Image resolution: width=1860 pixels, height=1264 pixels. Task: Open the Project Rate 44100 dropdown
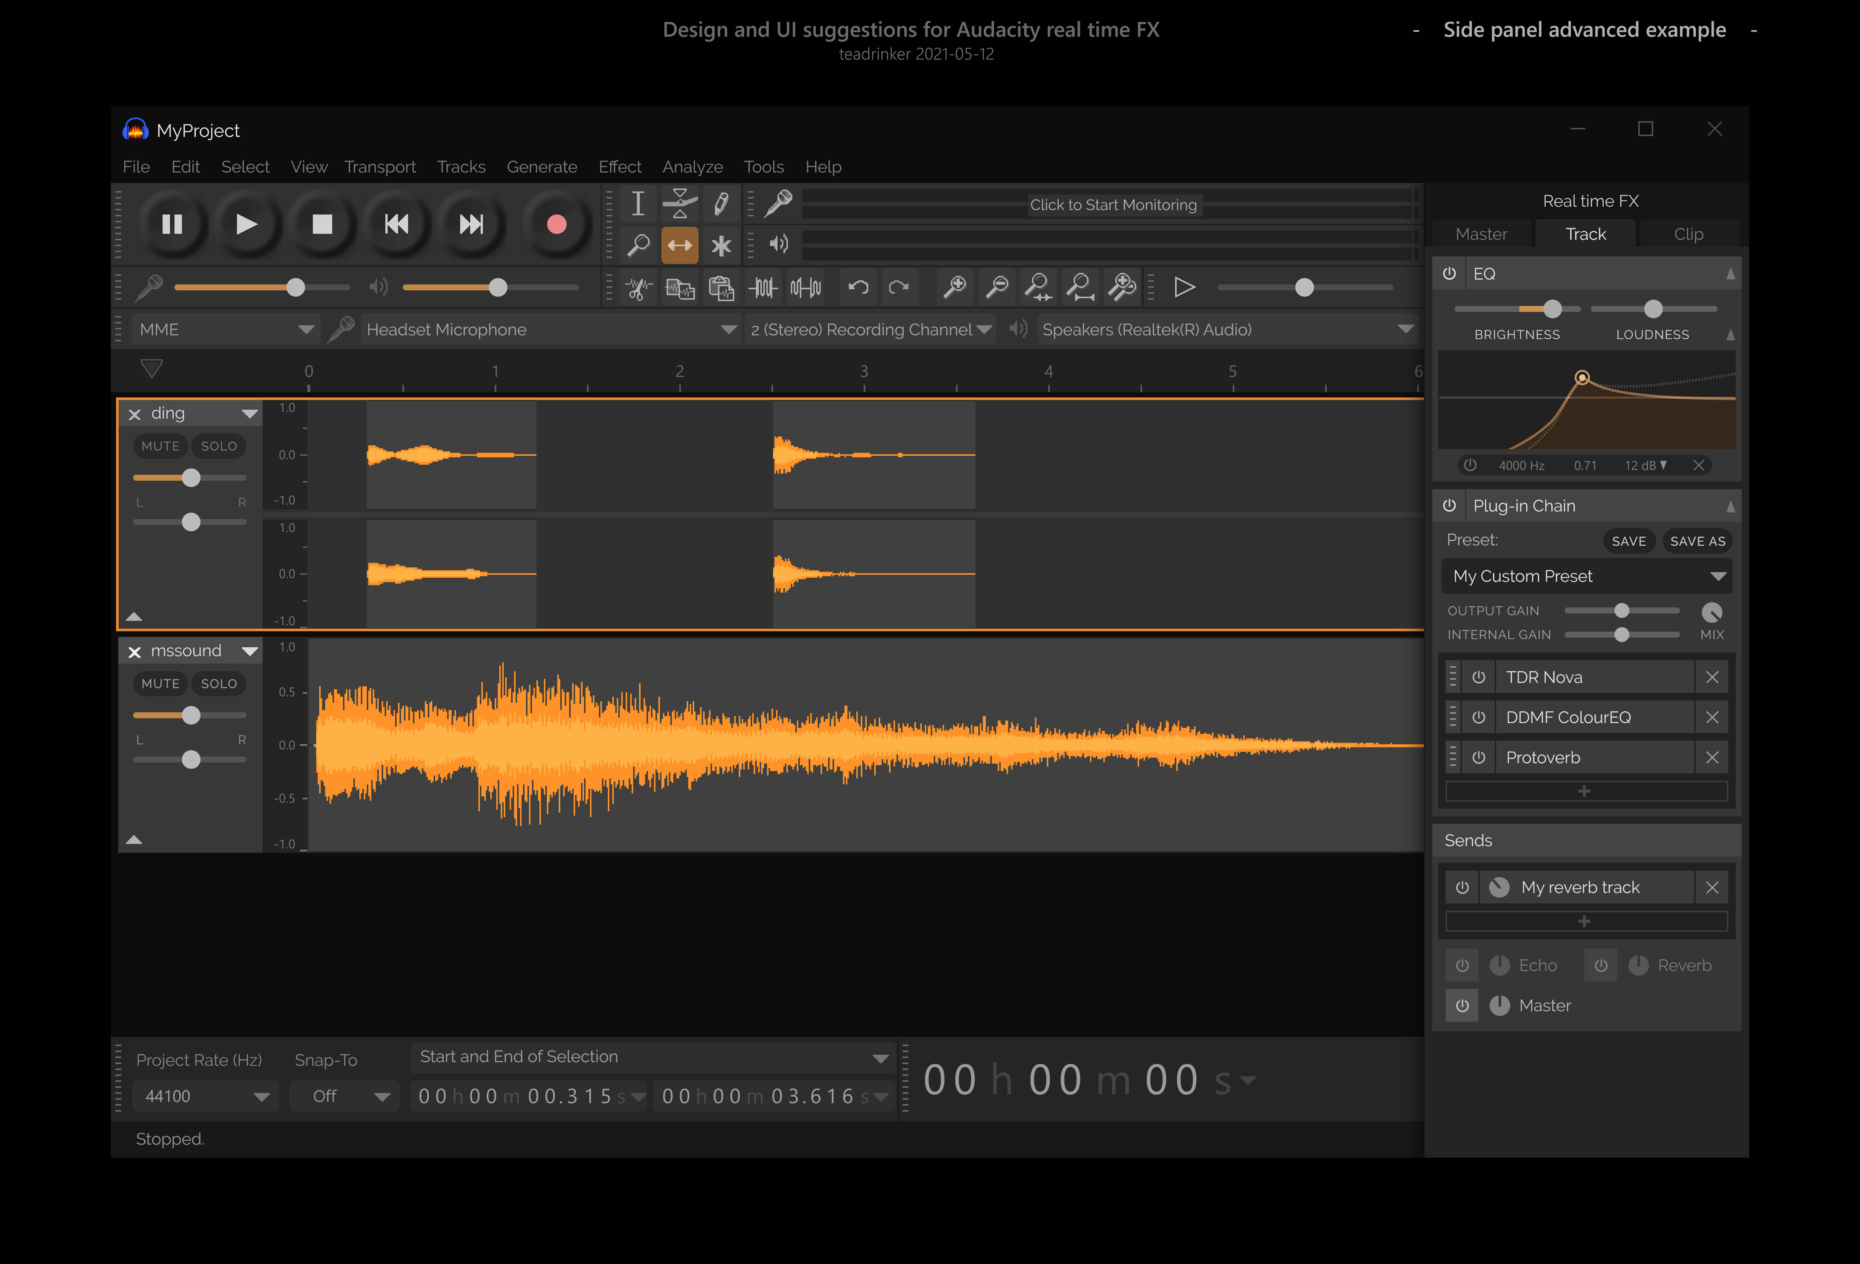pyautogui.click(x=205, y=1097)
